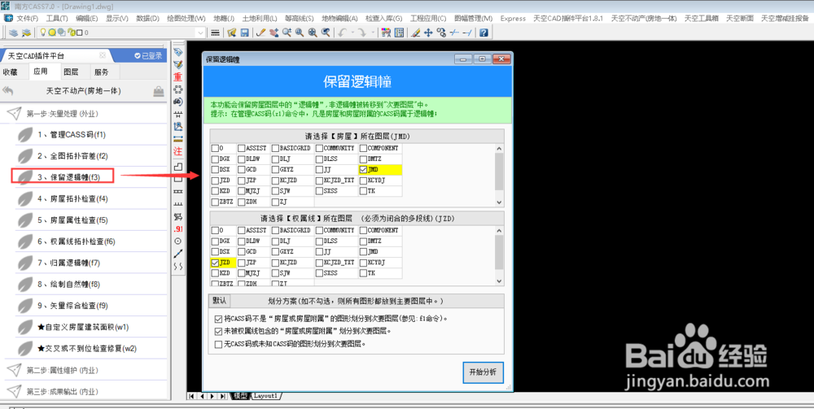Open the layer properties manager icon
This screenshot has height=409, width=814.
(x=14, y=33)
